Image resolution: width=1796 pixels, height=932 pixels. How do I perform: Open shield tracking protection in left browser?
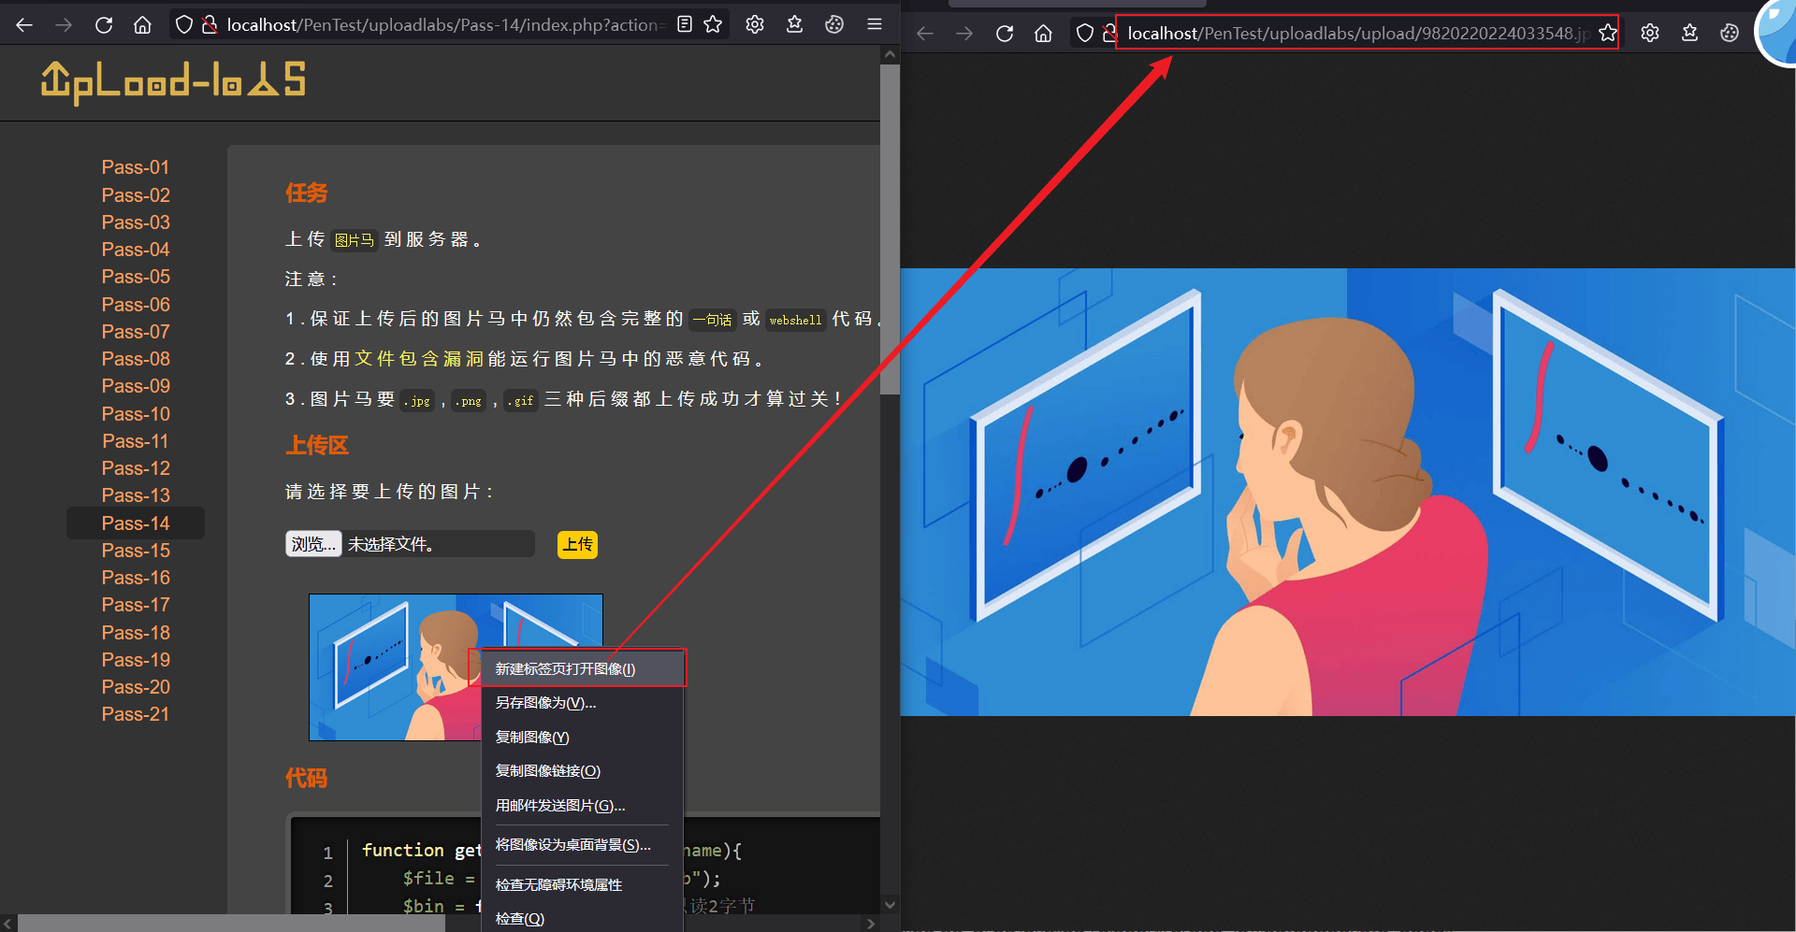coord(184,24)
